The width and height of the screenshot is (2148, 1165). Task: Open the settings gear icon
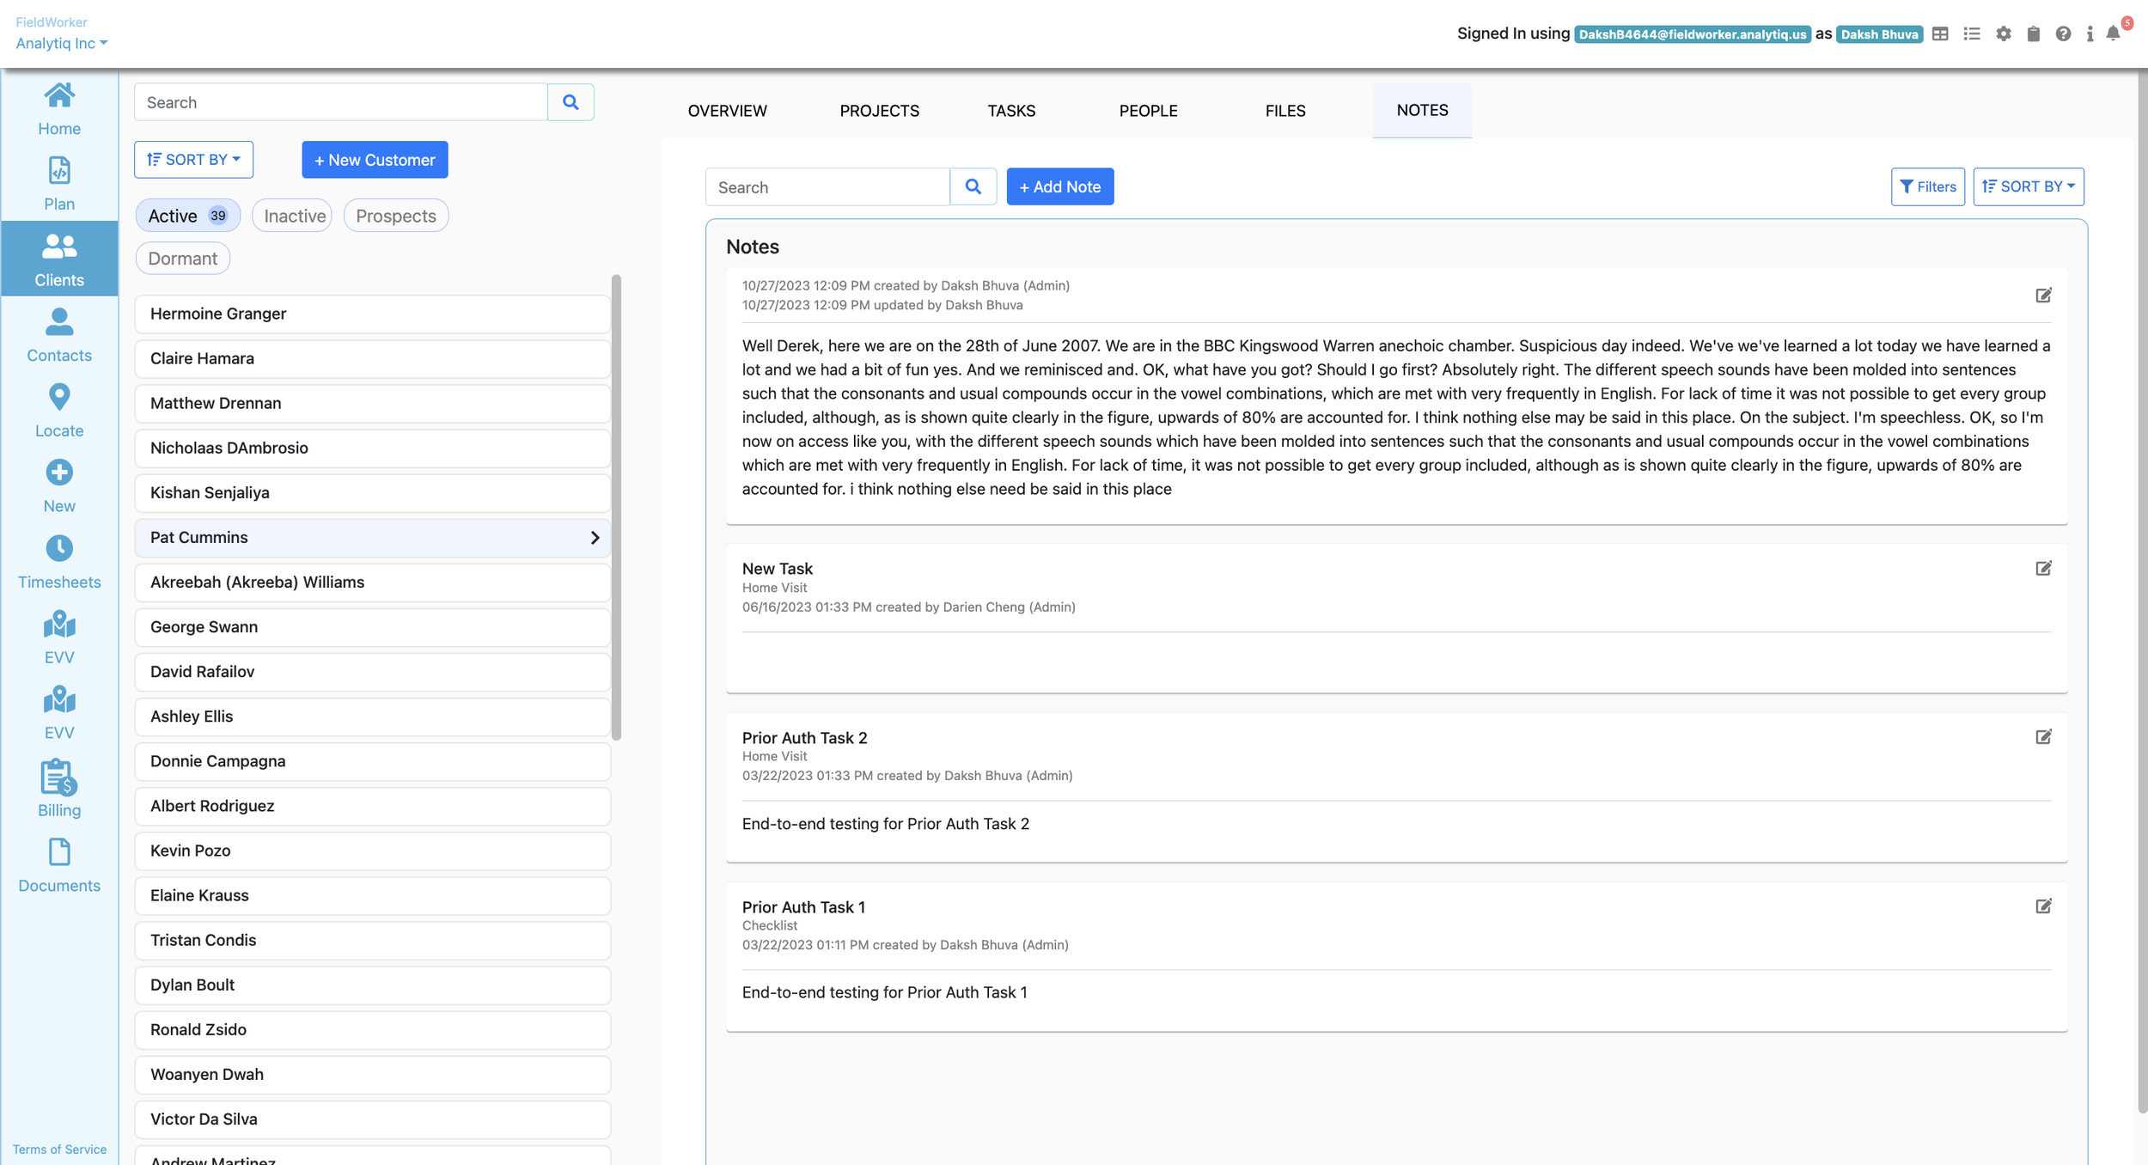[x=2003, y=34]
